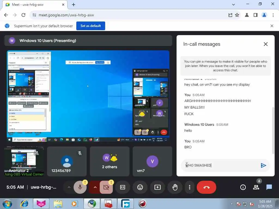279x209 pixels.
Task: Open the browser profile avatar
Action: [x=264, y=15]
